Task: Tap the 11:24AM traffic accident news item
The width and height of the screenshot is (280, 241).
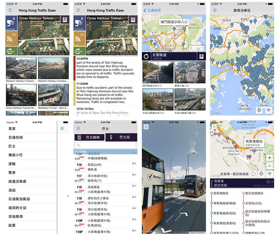Action: [105, 93]
